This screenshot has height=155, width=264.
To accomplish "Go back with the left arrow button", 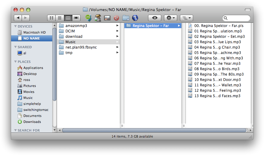I will coord(18,18).
